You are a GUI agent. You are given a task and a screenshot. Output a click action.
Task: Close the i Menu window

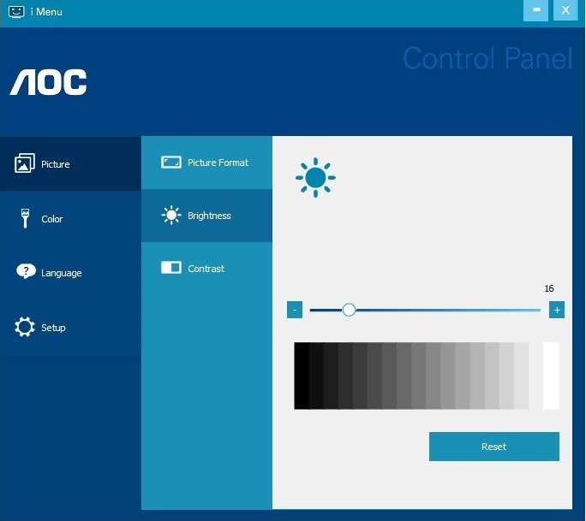pyautogui.click(x=565, y=10)
